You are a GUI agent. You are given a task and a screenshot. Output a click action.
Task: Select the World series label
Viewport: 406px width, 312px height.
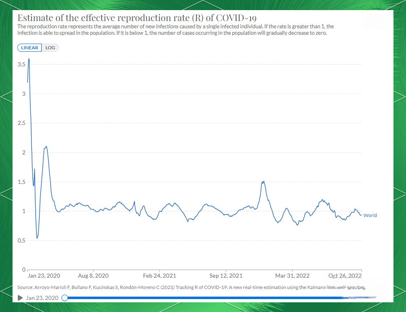point(370,215)
